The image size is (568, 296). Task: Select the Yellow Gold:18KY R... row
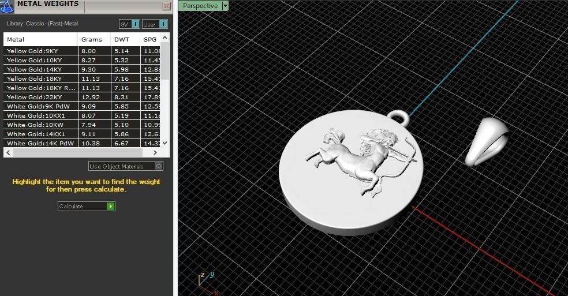click(82, 88)
